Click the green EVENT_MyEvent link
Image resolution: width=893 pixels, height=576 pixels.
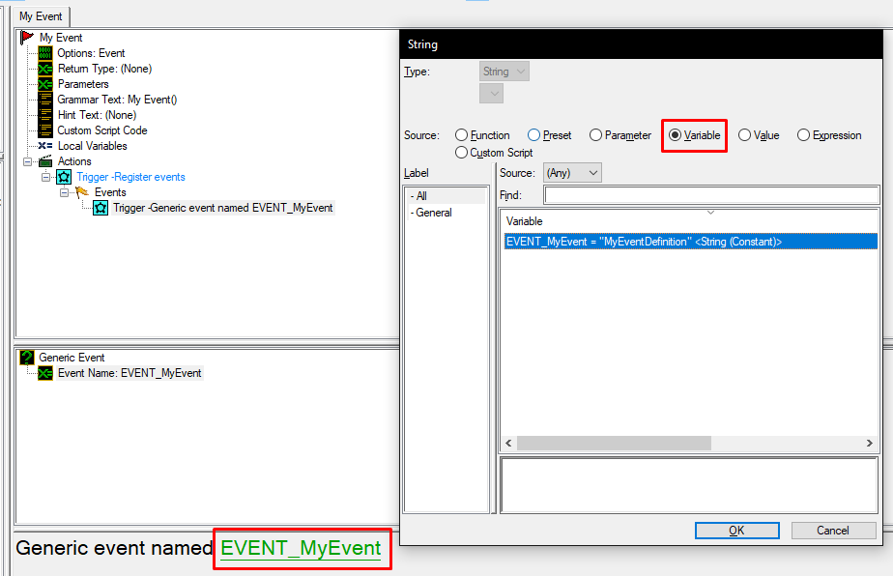pyautogui.click(x=301, y=548)
